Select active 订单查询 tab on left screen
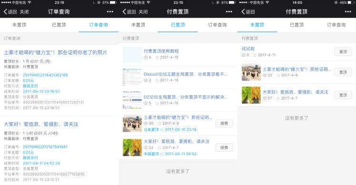This screenshot has width=356, height=185. [x=99, y=25]
